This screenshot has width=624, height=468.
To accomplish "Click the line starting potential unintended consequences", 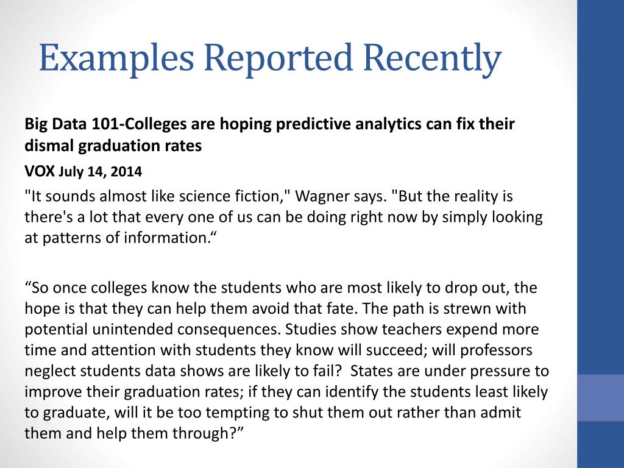I will tap(282, 329).
